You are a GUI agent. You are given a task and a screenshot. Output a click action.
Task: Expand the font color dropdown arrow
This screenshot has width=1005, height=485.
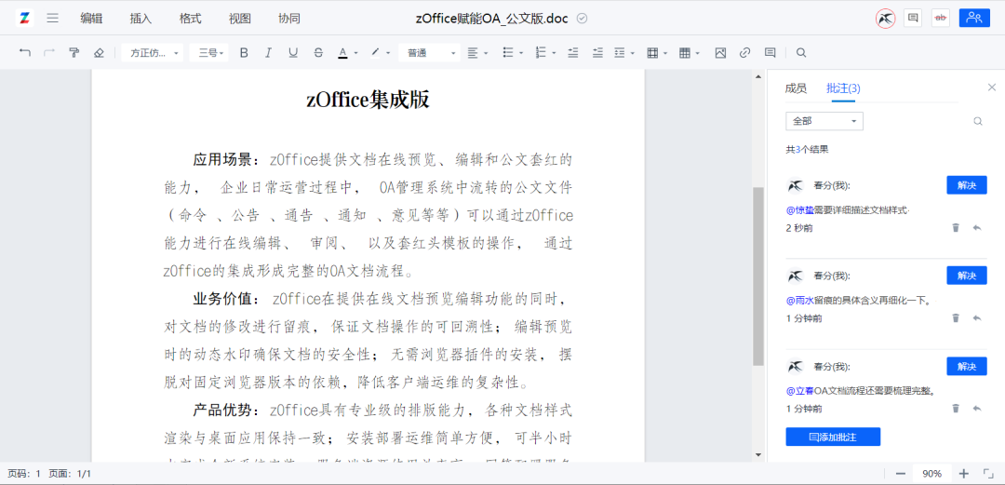(355, 53)
